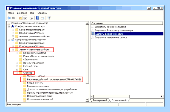Collapse the Система node
This screenshot has height=112, width=170.
pos(17,73)
